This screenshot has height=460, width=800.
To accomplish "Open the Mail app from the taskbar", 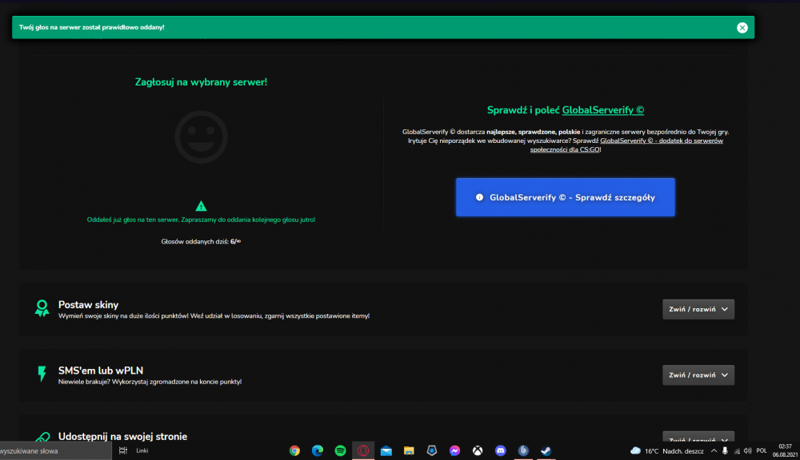I will (x=386, y=450).
